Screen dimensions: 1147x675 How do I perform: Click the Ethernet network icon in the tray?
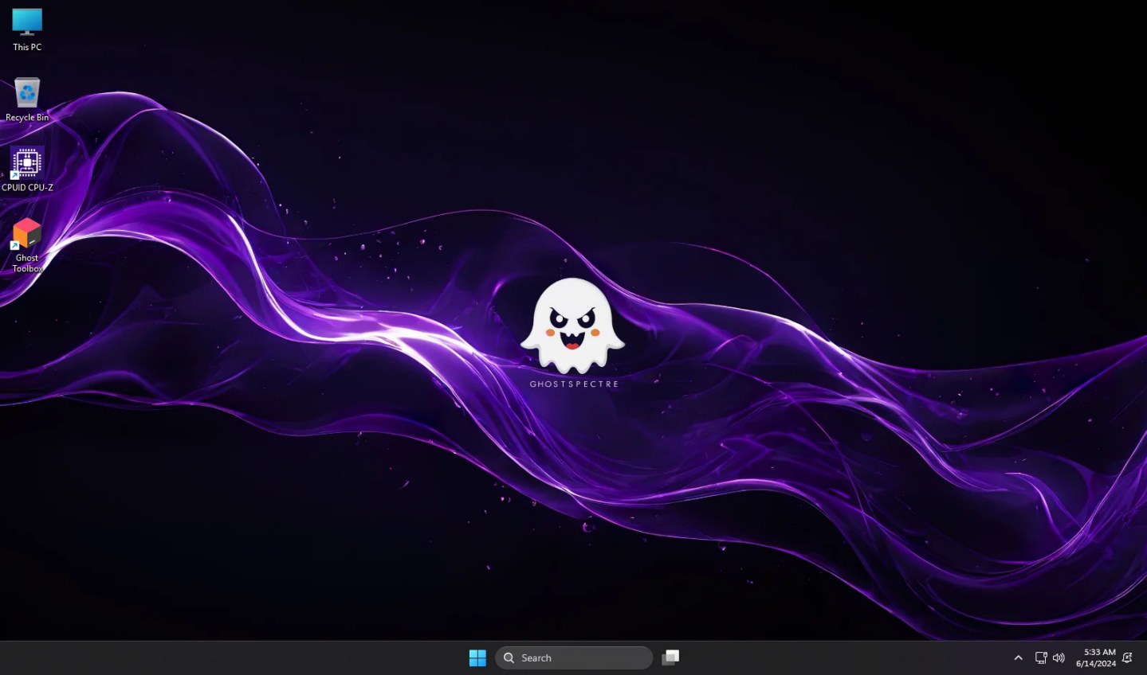[x=1041, y=657]
